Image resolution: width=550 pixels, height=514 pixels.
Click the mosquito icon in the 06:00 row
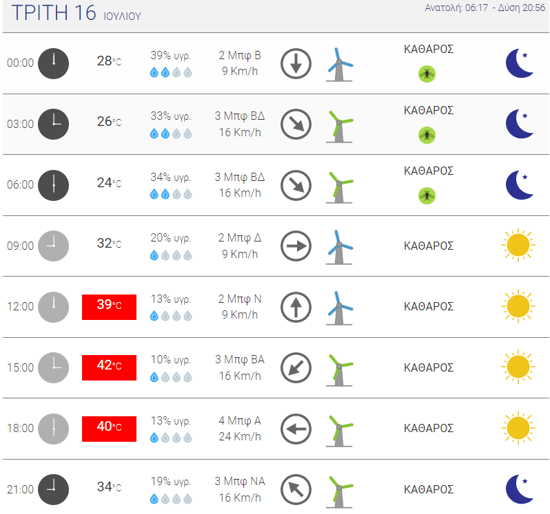point(427,195)
